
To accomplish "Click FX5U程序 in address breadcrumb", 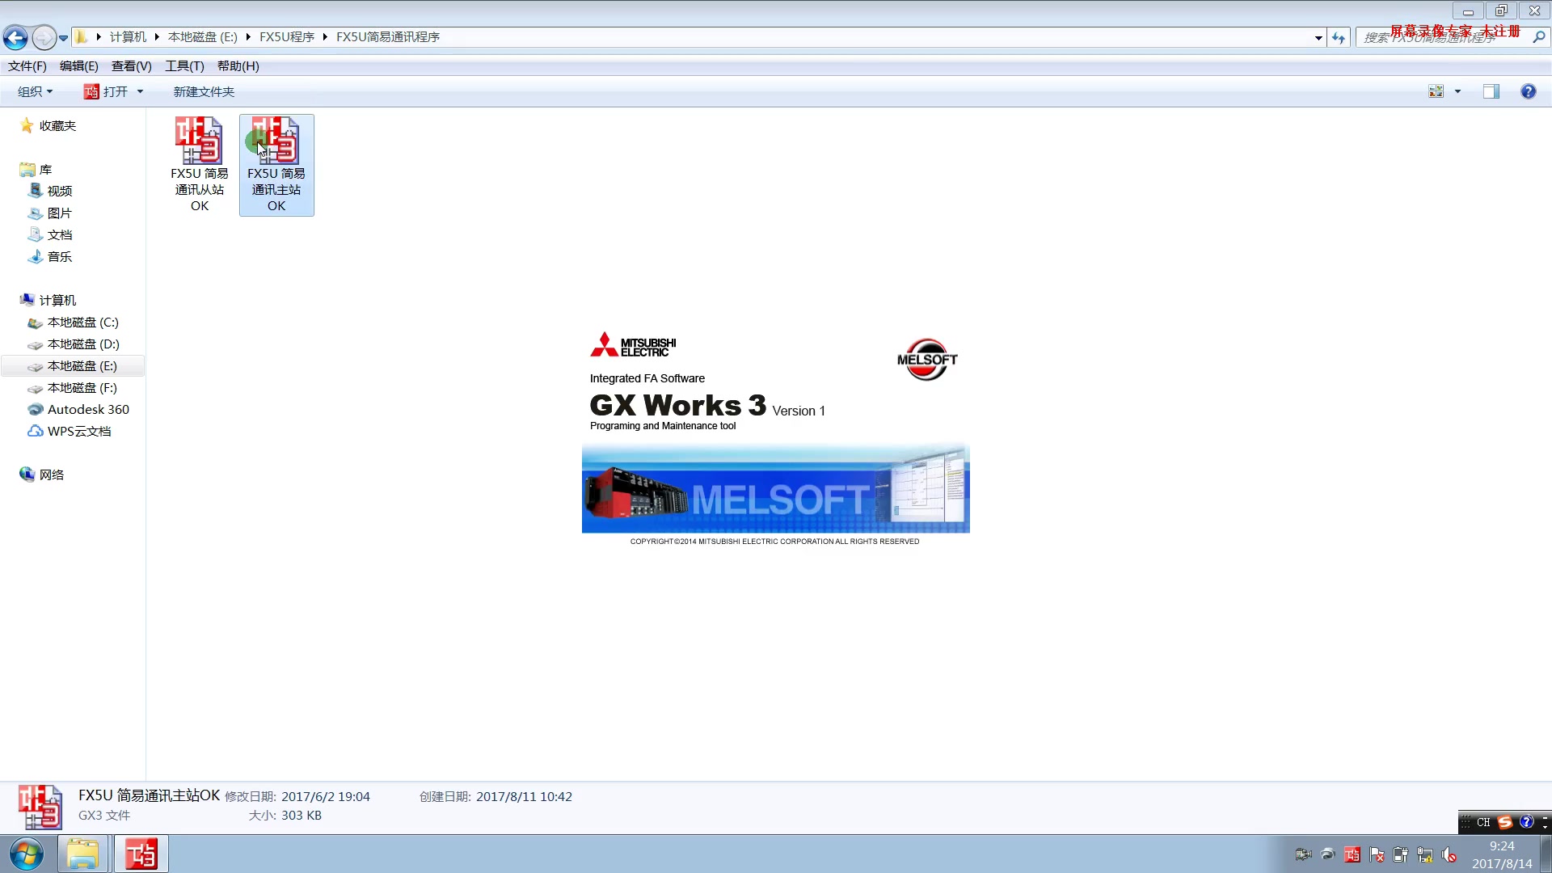I will click(x=287, y=37).
